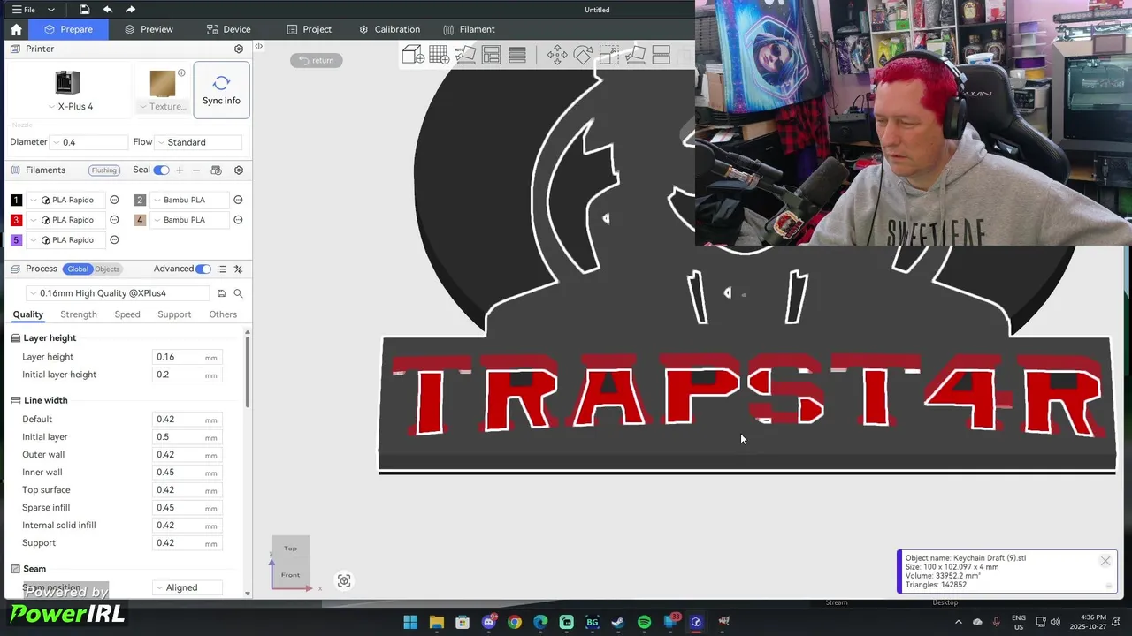Switch to the Calibration tab
The width and height of the screenshot is (1132, 636).
389,29
